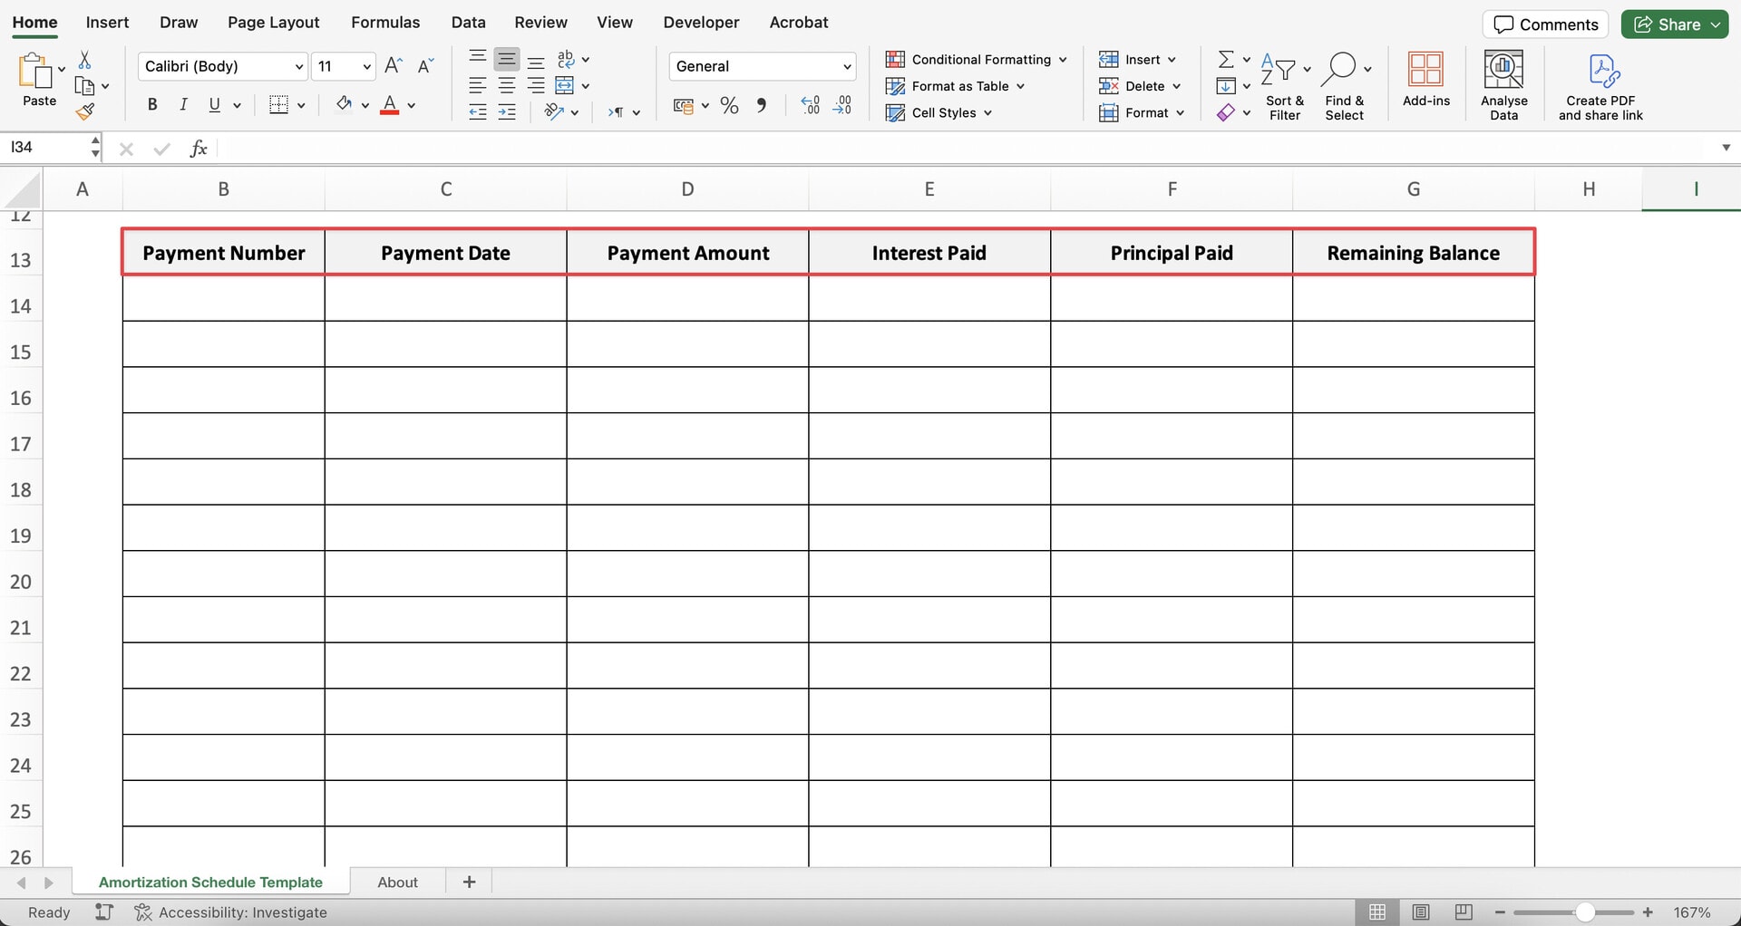Toggle underline formatting
Viewport: 1741px width, 926px height.
212,104
